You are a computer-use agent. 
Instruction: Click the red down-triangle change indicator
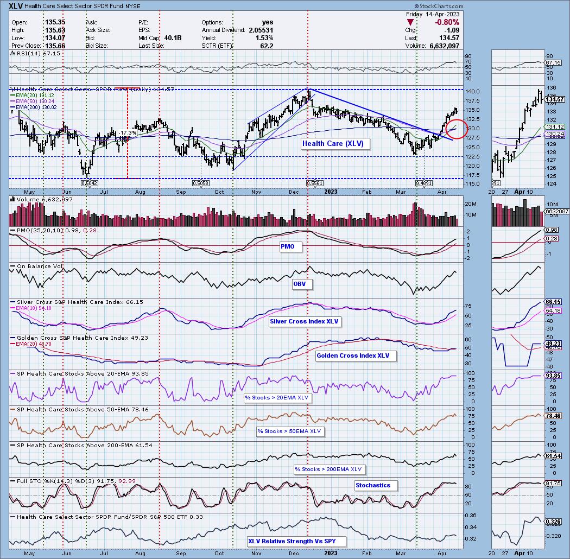pos(410,23)
